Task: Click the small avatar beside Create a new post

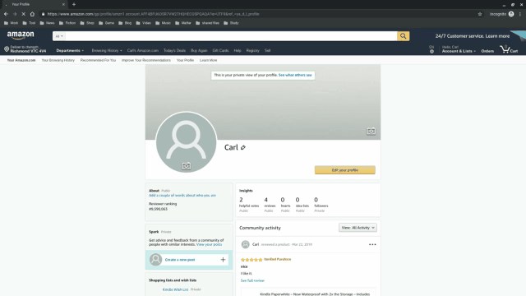Action: click(155, 260)
